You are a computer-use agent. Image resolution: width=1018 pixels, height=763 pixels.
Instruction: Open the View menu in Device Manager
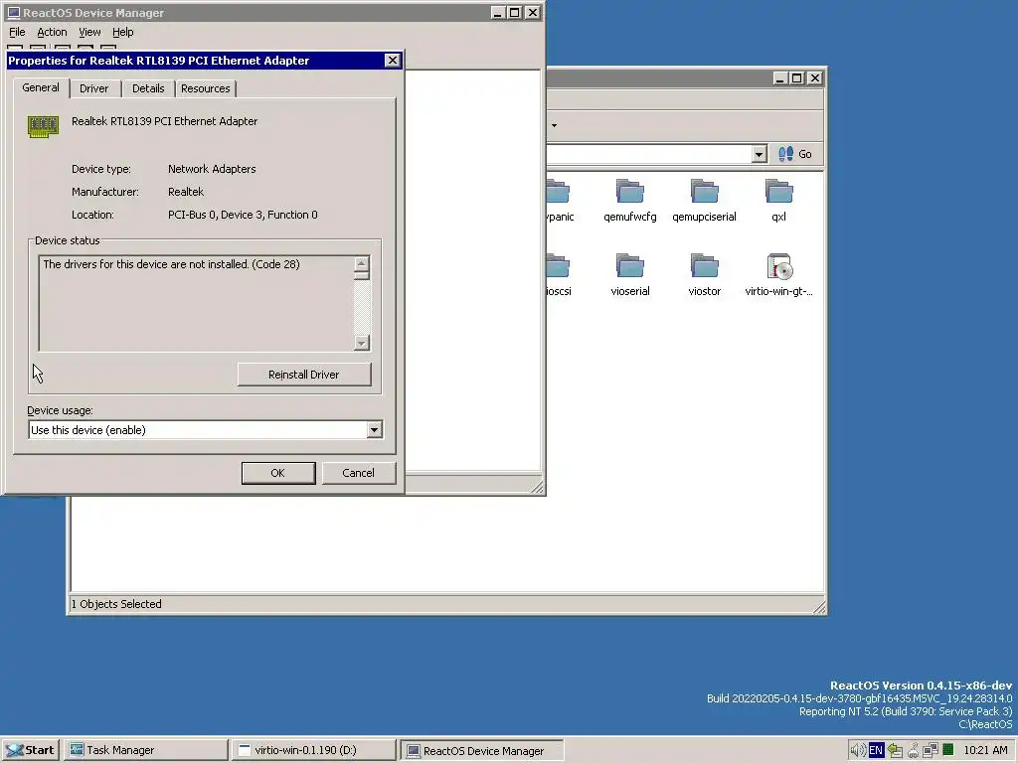89,32
